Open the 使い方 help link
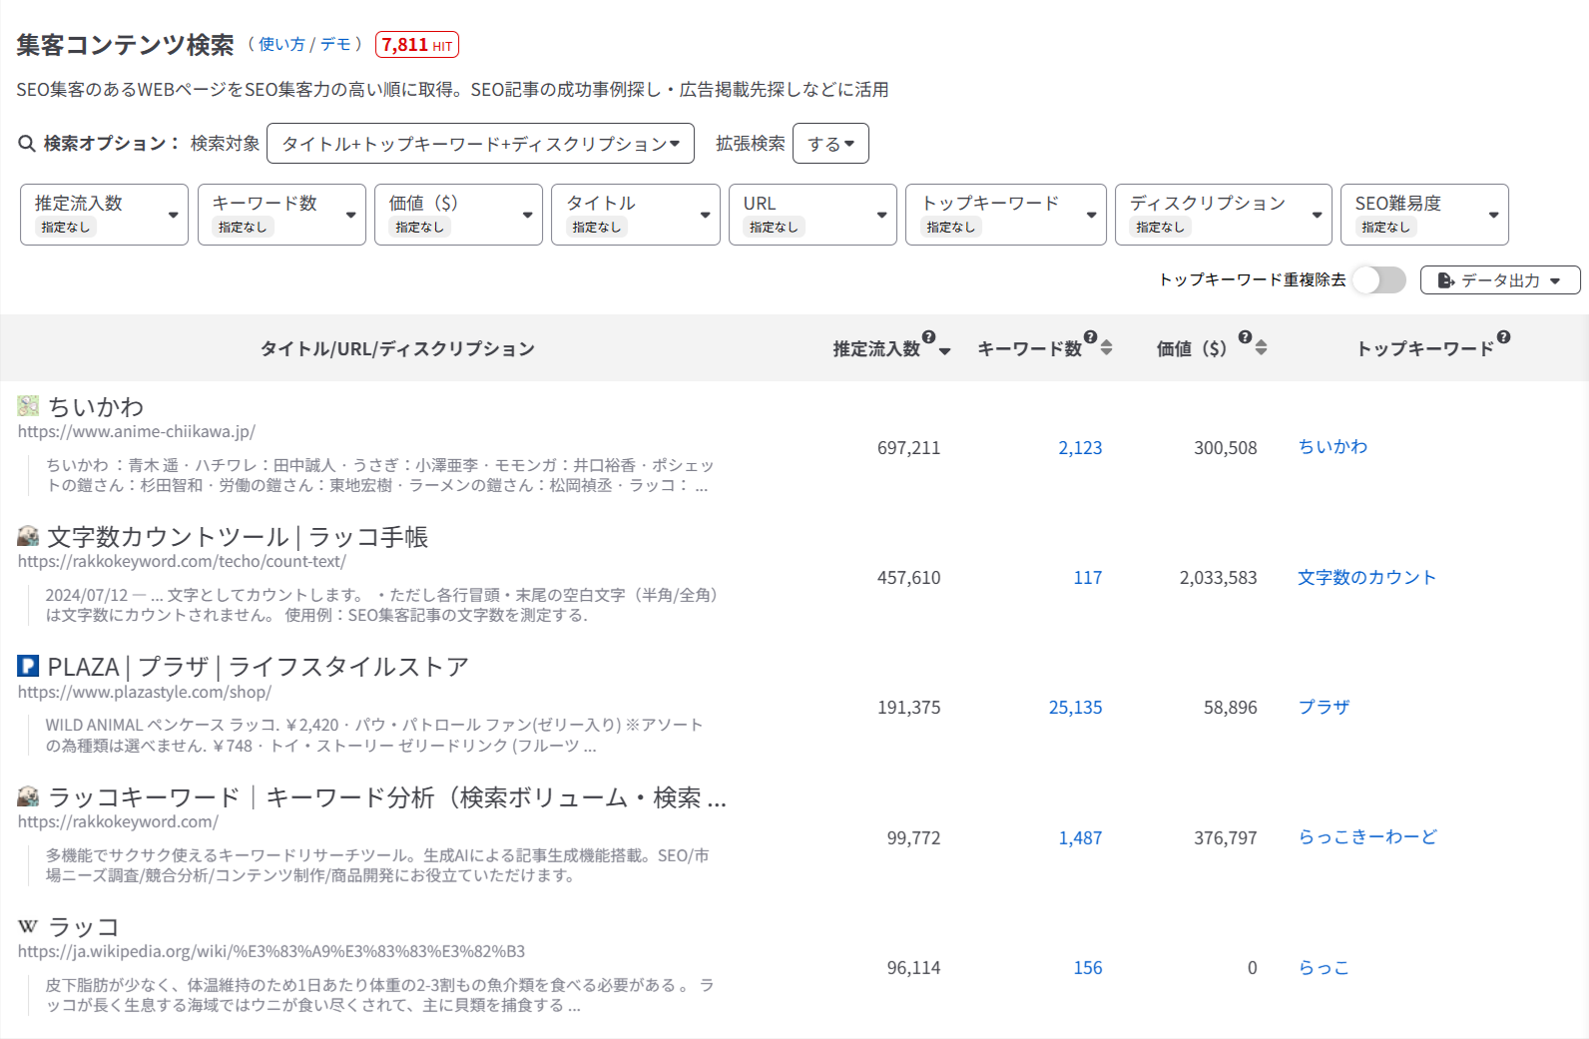 [281, 45]
